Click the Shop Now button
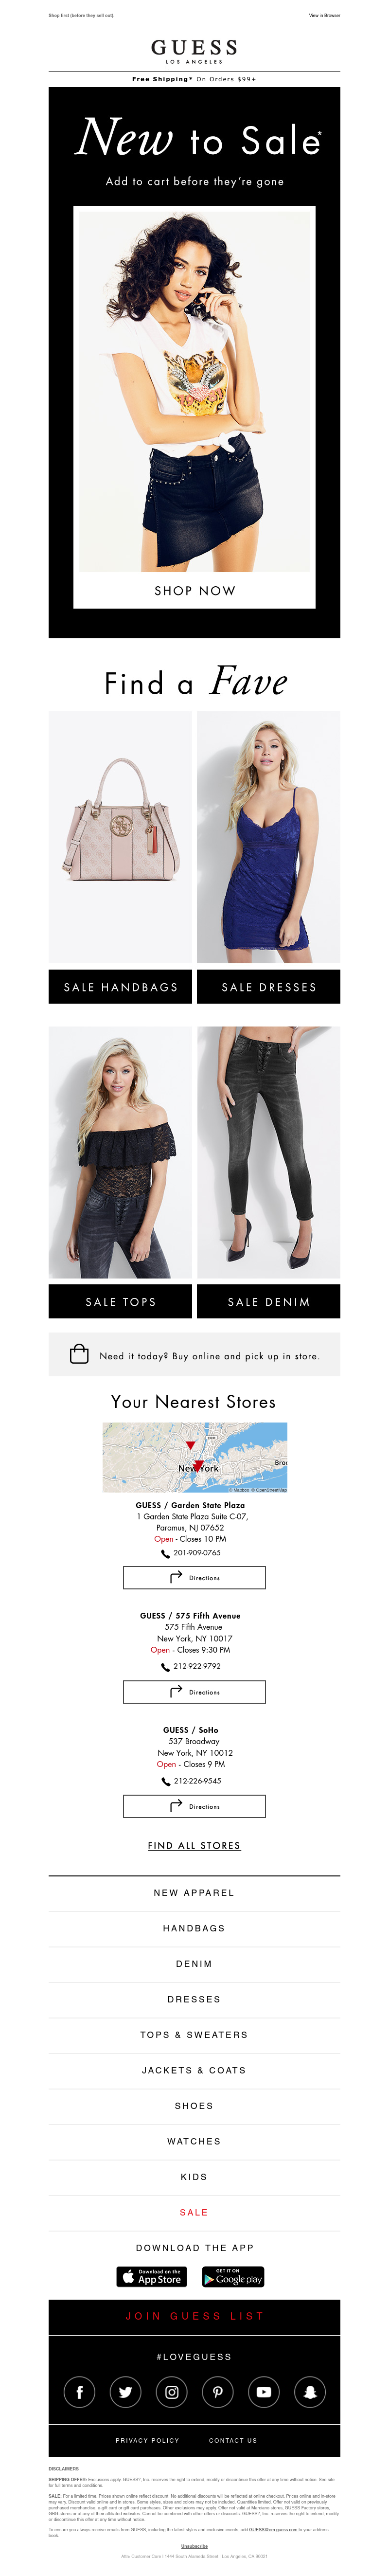The image size is (389, 2576). tap(195, 591)
